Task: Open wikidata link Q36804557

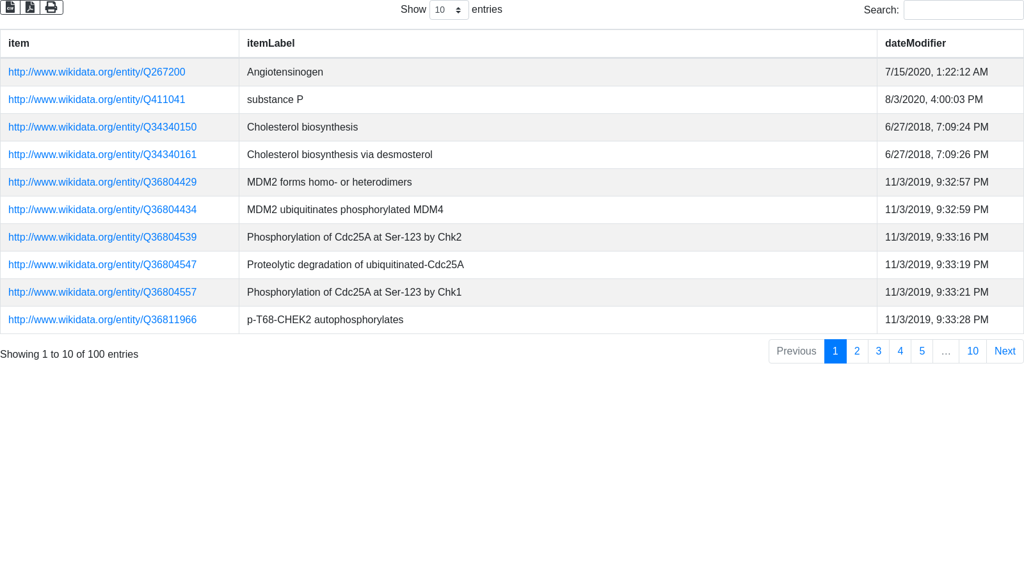Action: tap(102, 292)
